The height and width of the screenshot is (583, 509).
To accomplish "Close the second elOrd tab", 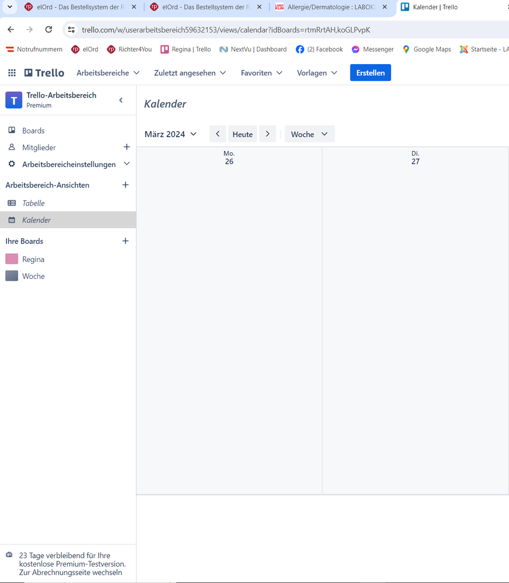I will [x=259, y=6].
